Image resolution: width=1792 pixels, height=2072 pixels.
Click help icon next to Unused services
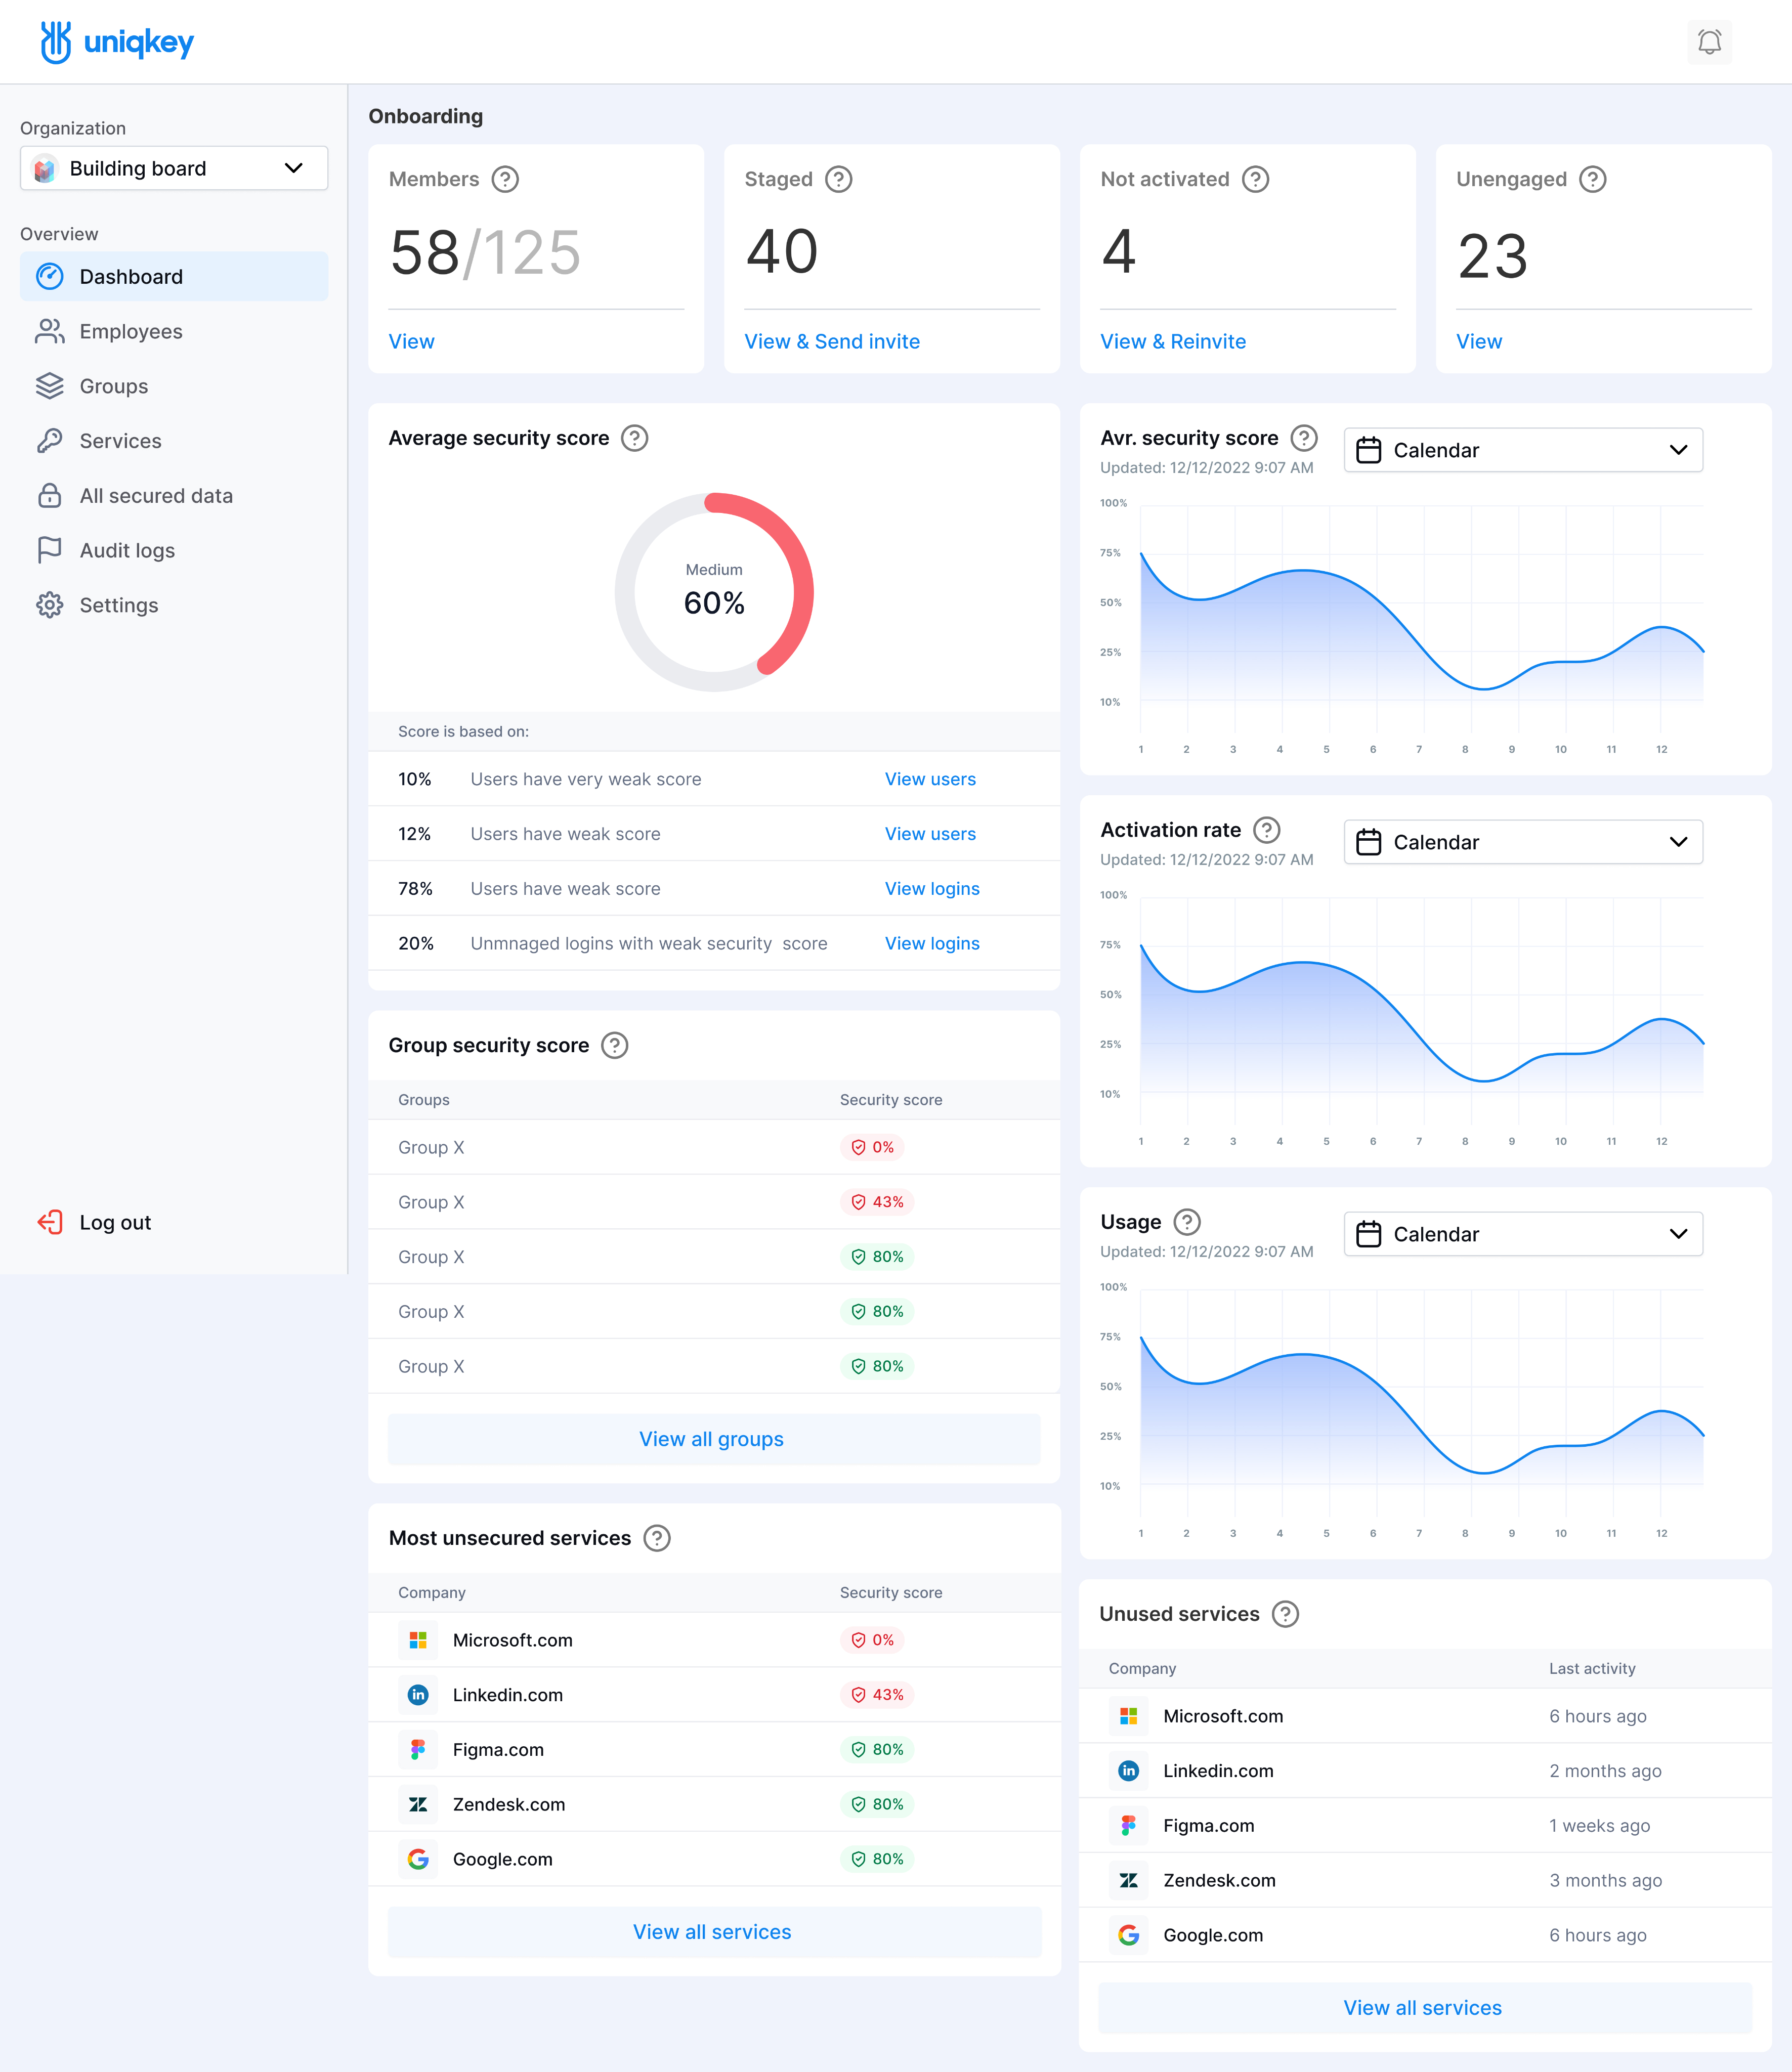(x=1285, y=1614)
